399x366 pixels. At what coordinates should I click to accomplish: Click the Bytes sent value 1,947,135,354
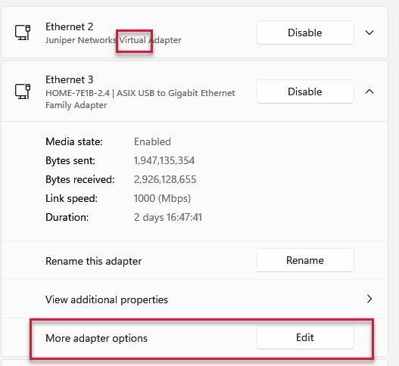point(164,160)
